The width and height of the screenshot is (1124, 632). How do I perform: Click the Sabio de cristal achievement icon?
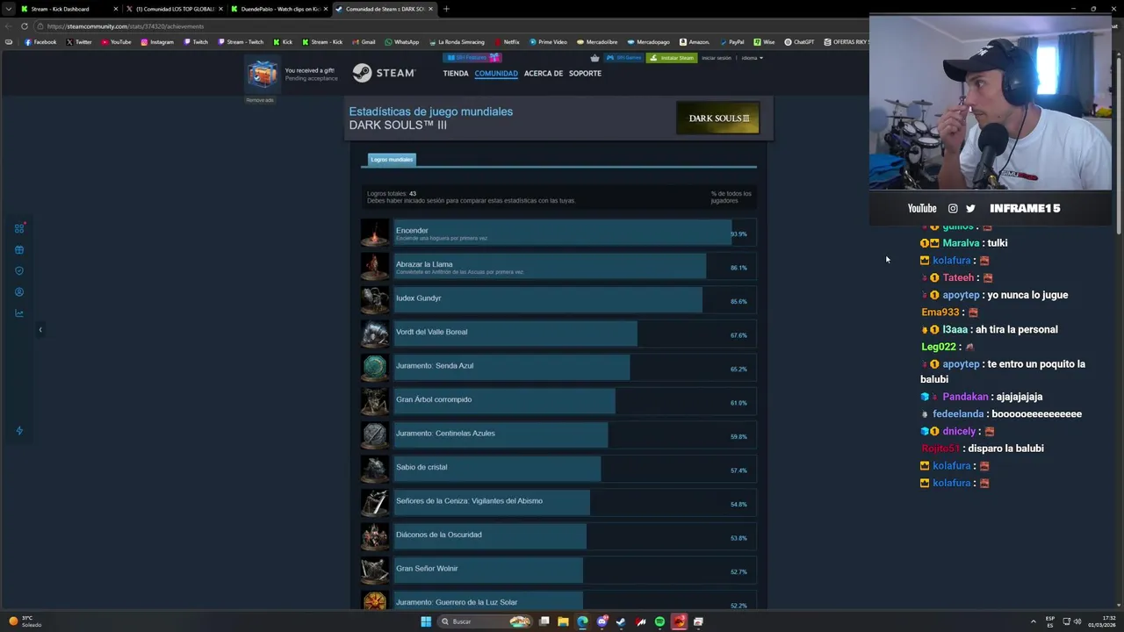coord(375,470)
